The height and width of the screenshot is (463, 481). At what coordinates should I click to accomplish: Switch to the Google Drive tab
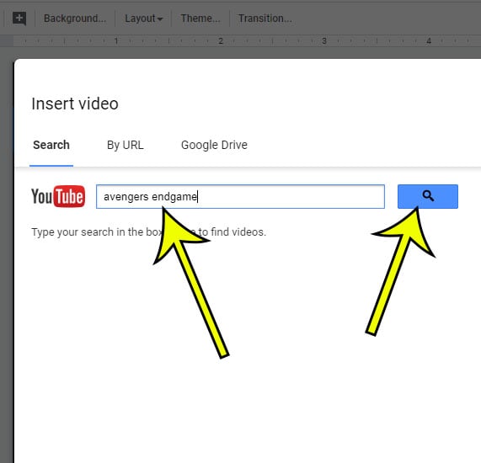click(214, 145)
